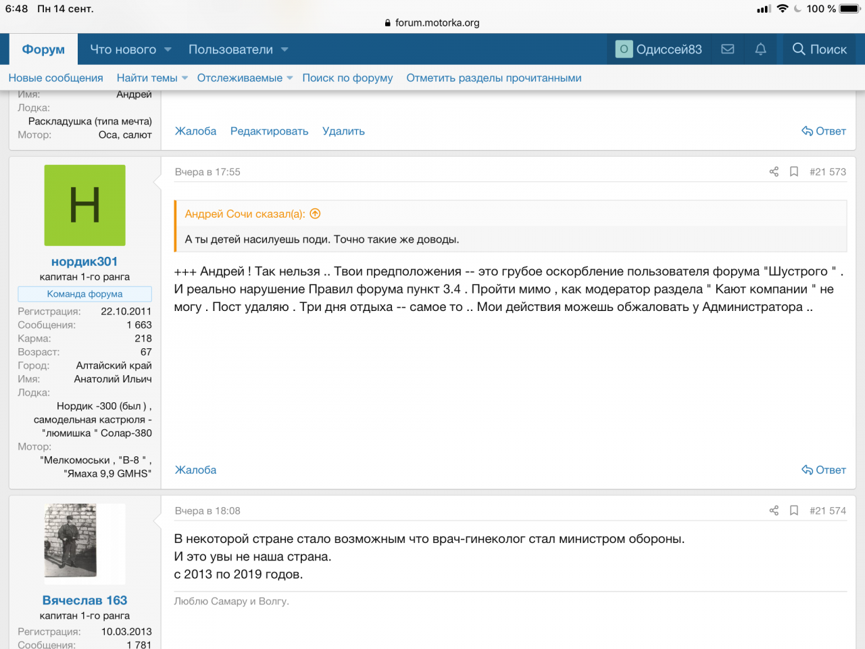Bookmark post #21 573
This screenshot has width=865, height=649.
click(794, 172)
